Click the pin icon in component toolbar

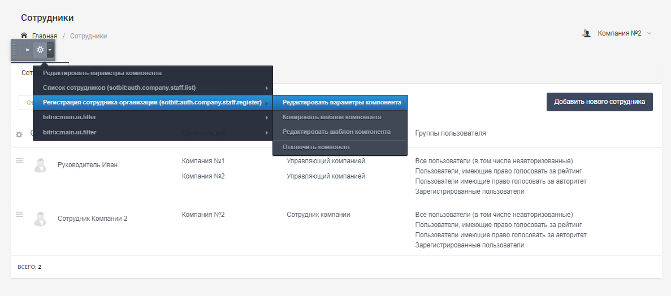[26, 50]
